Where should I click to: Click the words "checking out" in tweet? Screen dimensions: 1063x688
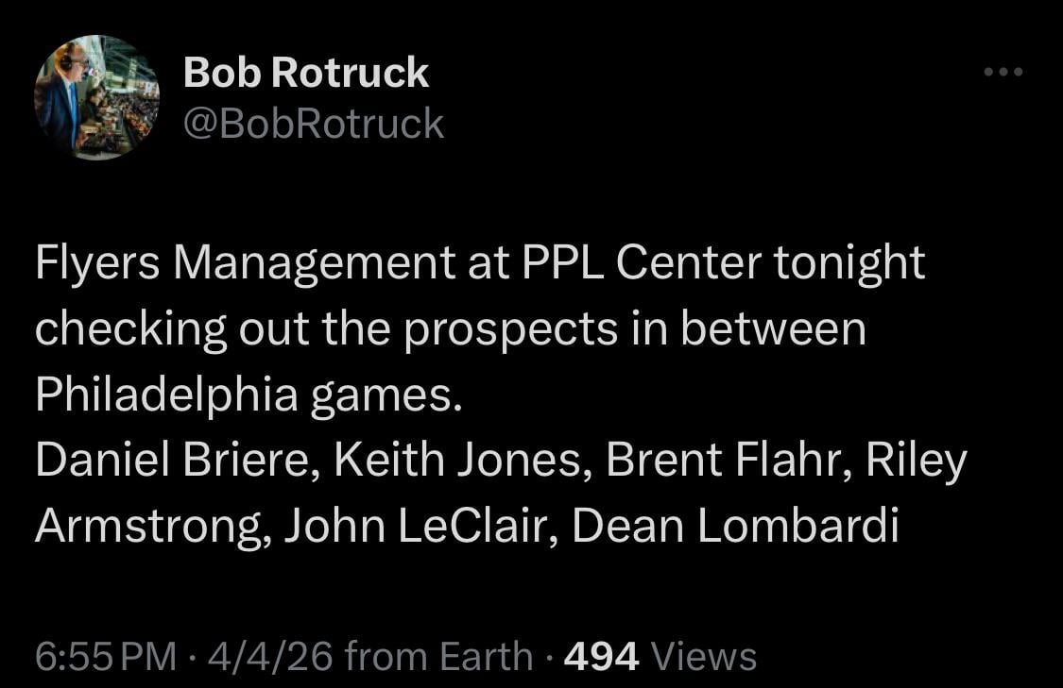pos(166,329)
